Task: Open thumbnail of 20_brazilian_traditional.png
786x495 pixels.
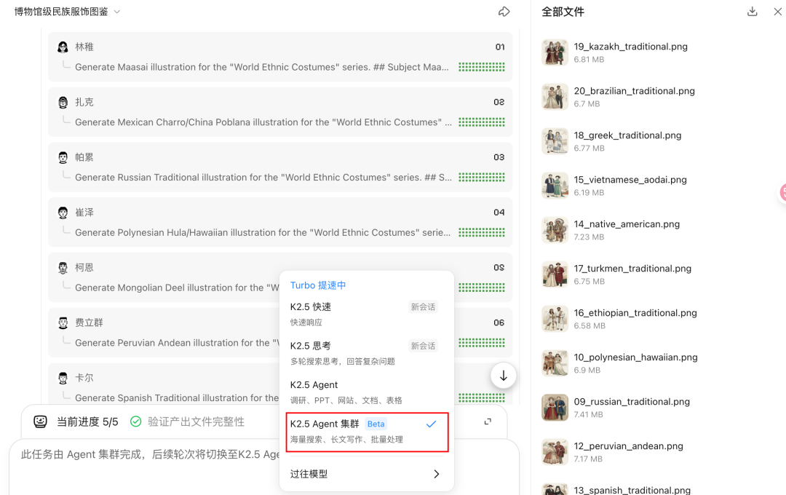Action: click(x=555, y=97)
